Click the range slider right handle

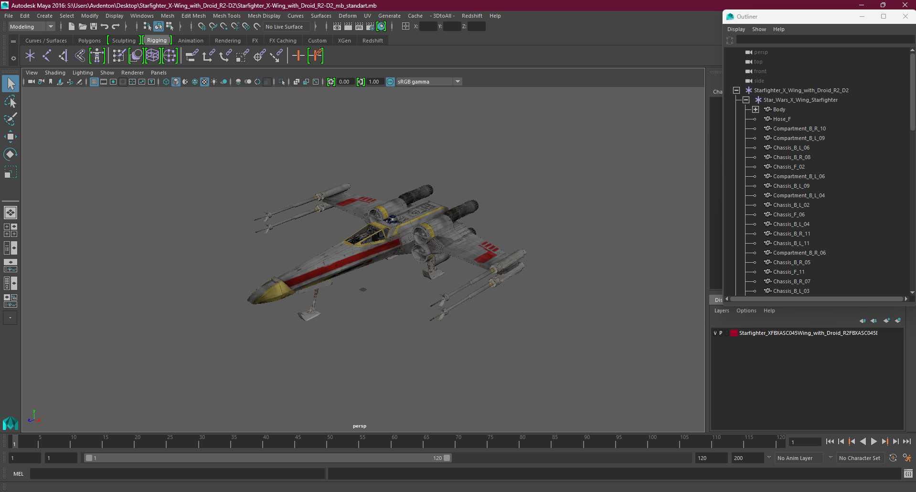pyautogui.click(x=447, y=458)
